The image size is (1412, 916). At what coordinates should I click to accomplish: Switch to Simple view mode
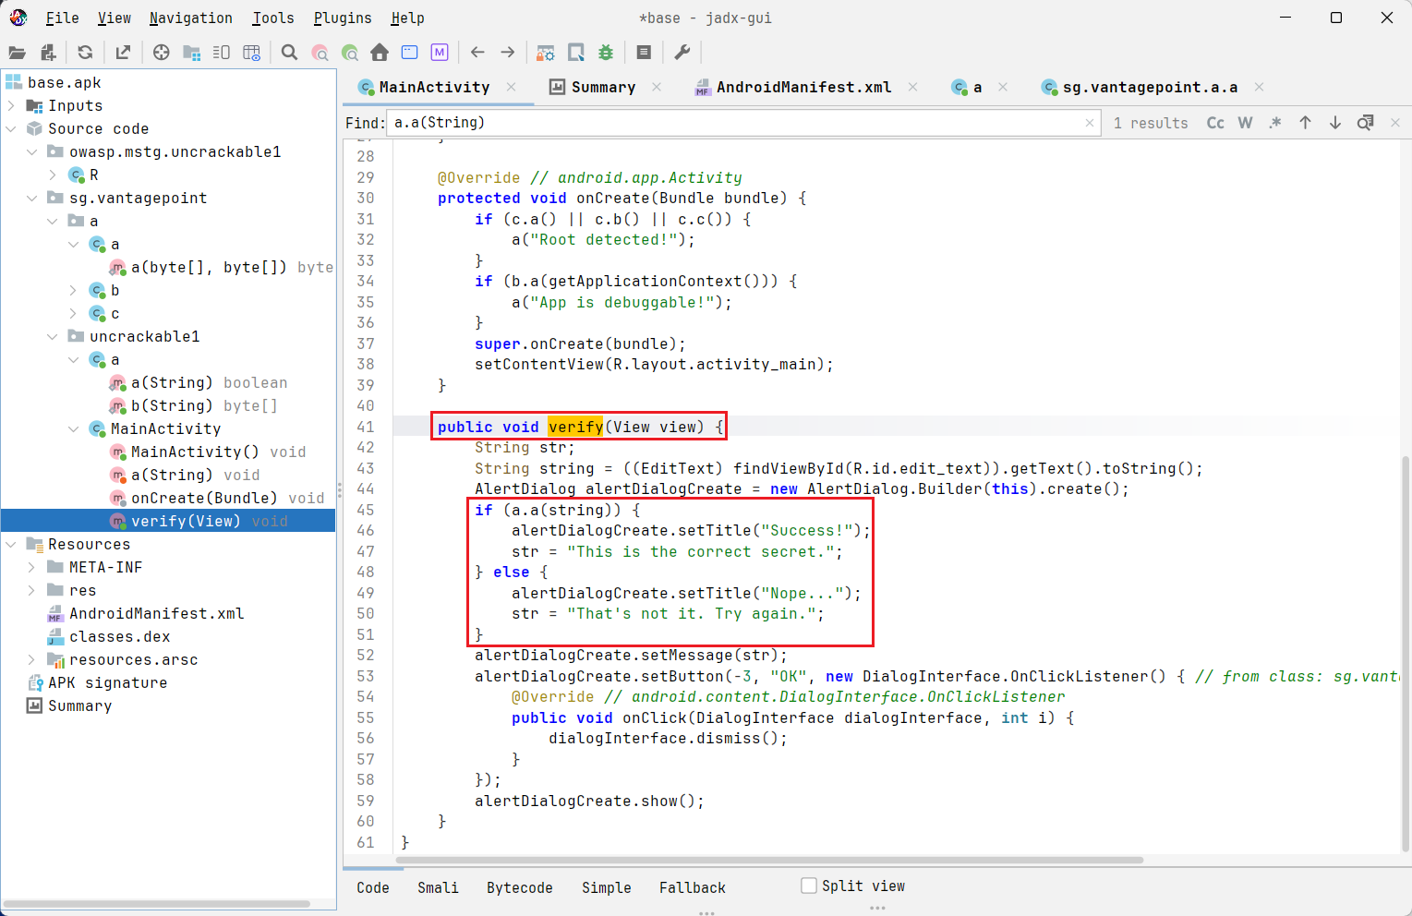tap(607, 887)
